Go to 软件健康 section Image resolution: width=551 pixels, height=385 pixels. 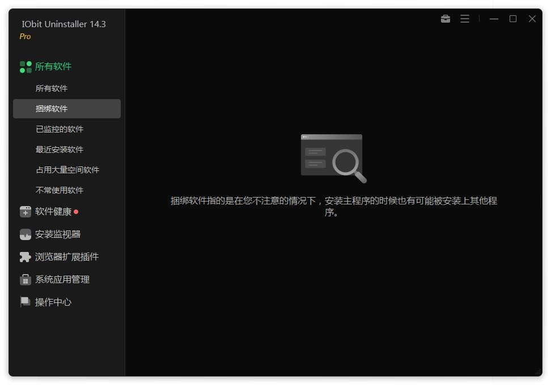click(53, 212)
